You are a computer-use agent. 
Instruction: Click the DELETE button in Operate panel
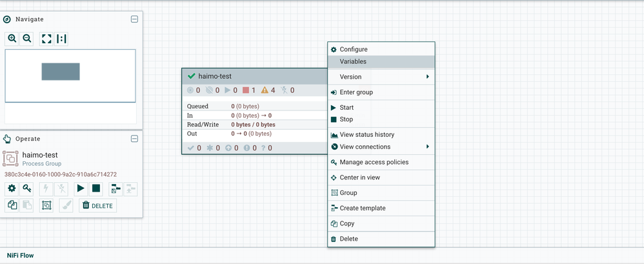click(97, 205)
